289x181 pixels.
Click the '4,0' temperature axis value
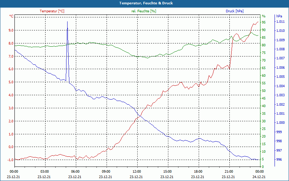coord(11,95)
